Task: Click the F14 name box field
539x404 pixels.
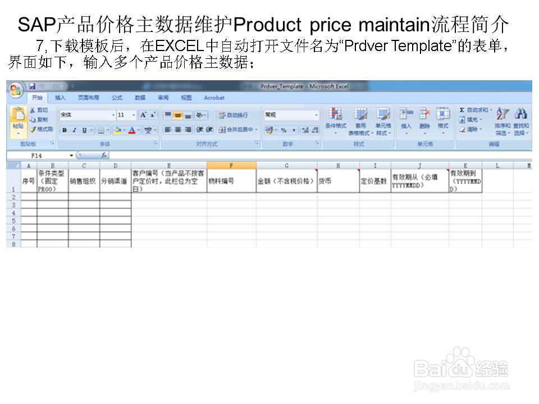Action: [x=38, y=155]
